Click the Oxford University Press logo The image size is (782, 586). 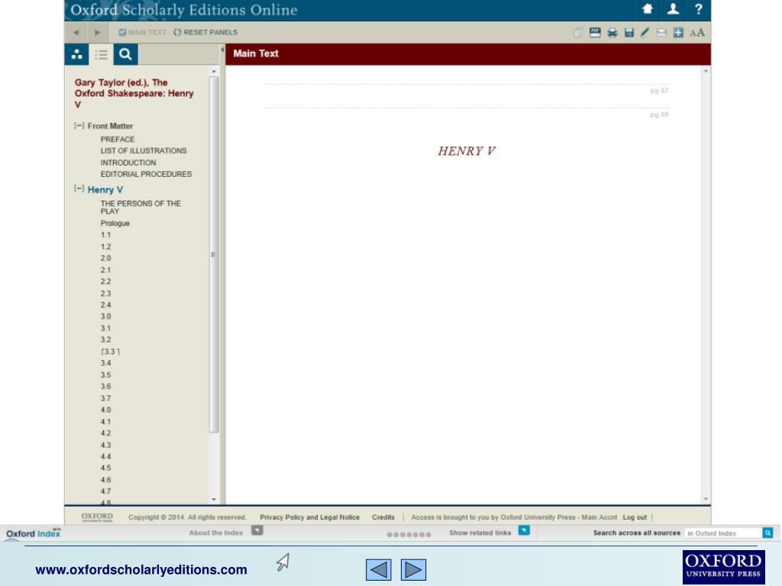click(x=724, y=567)
